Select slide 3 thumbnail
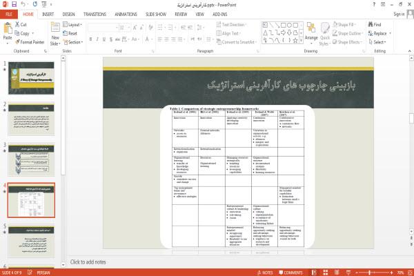The height and width of the screenshot is (276, 414). click(31, 159)
